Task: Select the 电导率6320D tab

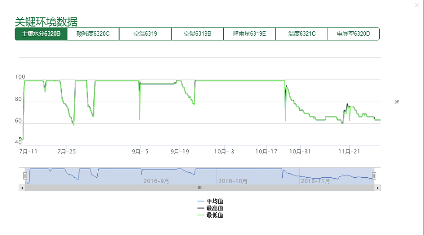Action: point(353,34)
